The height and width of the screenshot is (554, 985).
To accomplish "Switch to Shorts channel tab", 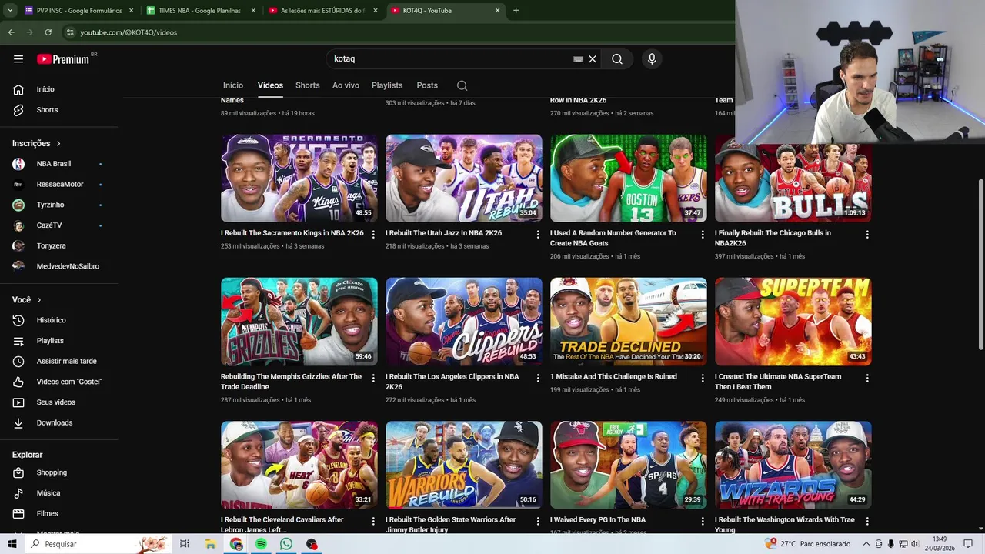I will pyautogui.click(x=308, y=85).
